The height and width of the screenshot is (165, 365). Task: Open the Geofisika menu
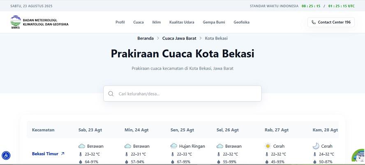pos(241,22)
